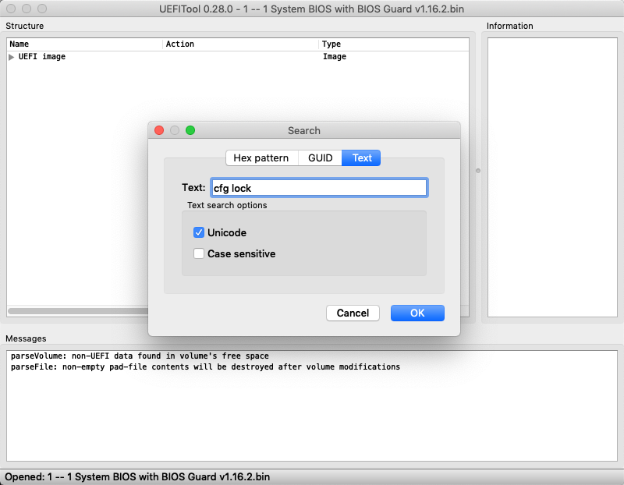Enable the Case sensitive checkbox
Image resolution: width=624 pixels, height=485 pixels.
point(199,253)
